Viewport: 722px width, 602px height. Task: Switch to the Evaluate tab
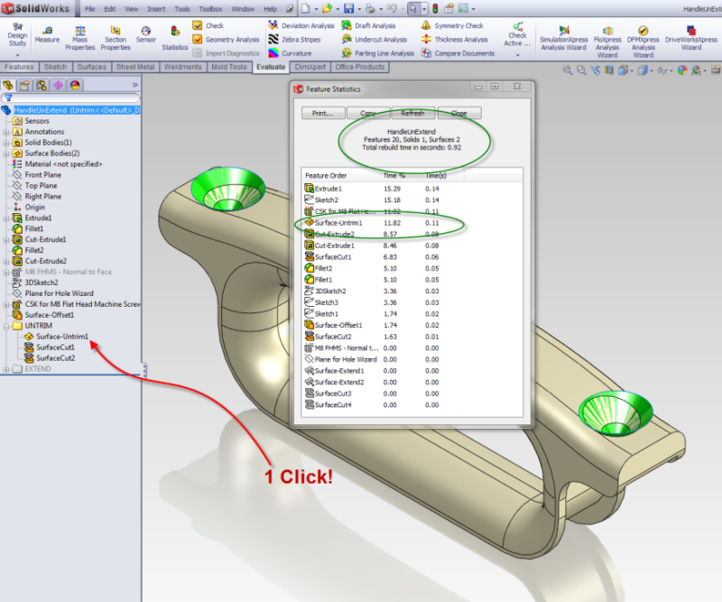[270, 67]
